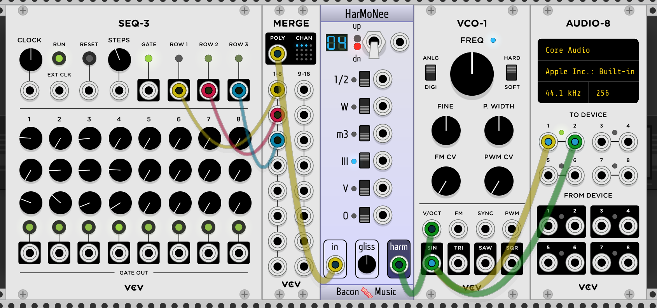657x308 pixels.
Task: Click the SYNC input jack
Action: [x=485, y=229]
